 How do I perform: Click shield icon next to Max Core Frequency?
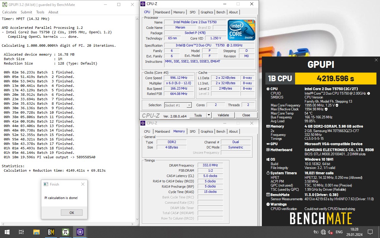pyautogui.click(x=337, y=105)
